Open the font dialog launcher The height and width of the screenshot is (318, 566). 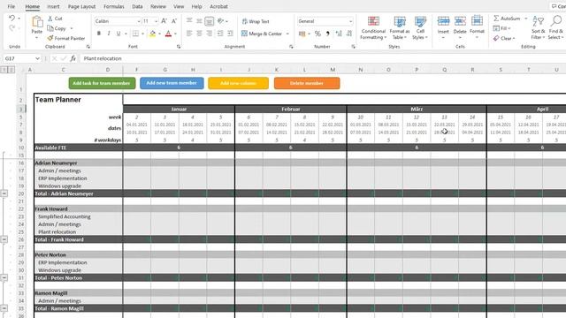(179, 47)
